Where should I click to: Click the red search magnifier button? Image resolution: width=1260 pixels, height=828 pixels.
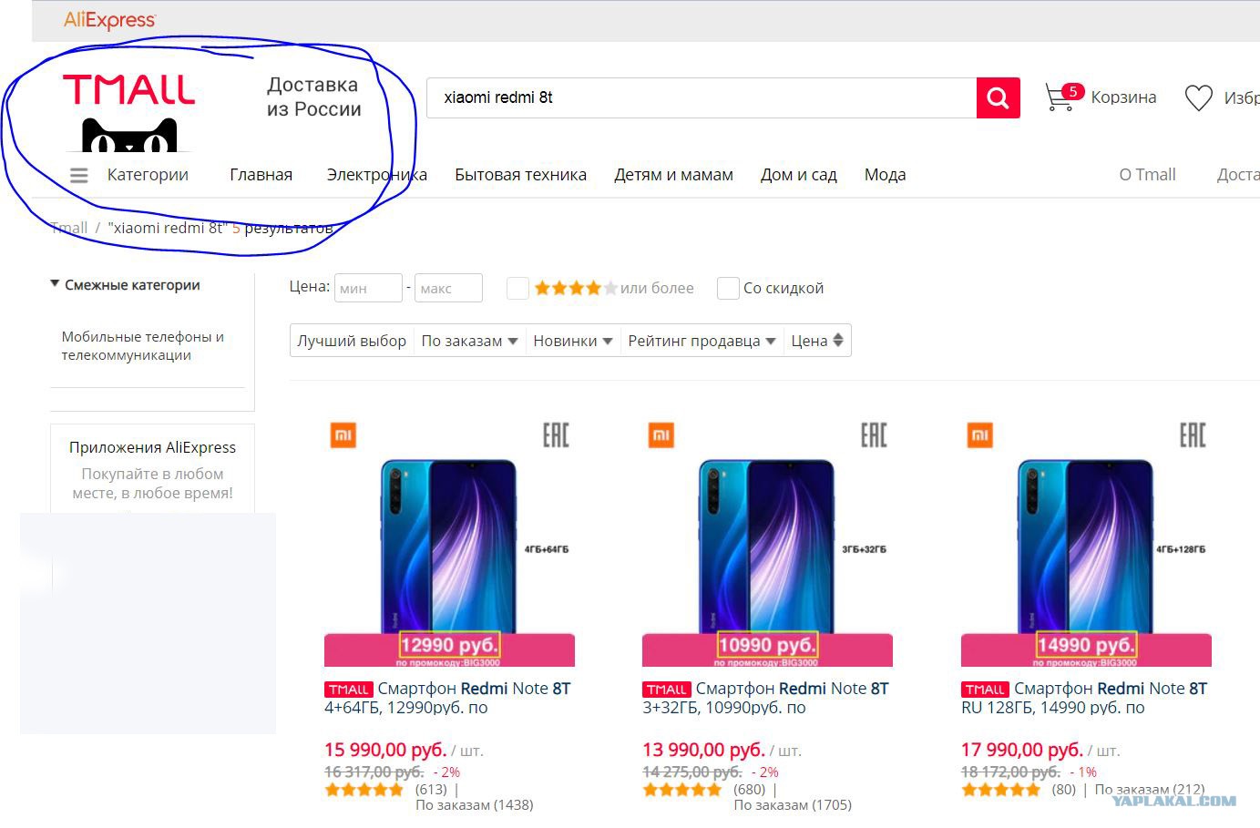[998, 97]
